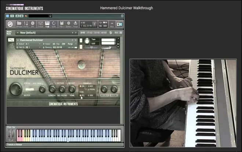Image resolution: width=242 pixels, height=152 pixels.
Task: Click the save icon beside AUX
Action: 121,33
